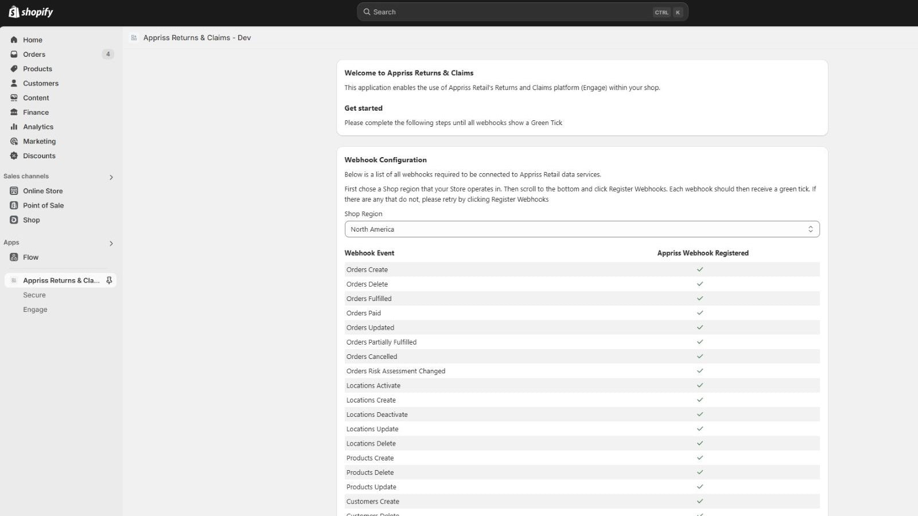
Task: Open the Shop Region dropdown
Action: click(x=582, y=229)
